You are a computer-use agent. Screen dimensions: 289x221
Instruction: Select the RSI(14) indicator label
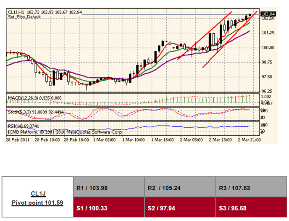(16, 126)
